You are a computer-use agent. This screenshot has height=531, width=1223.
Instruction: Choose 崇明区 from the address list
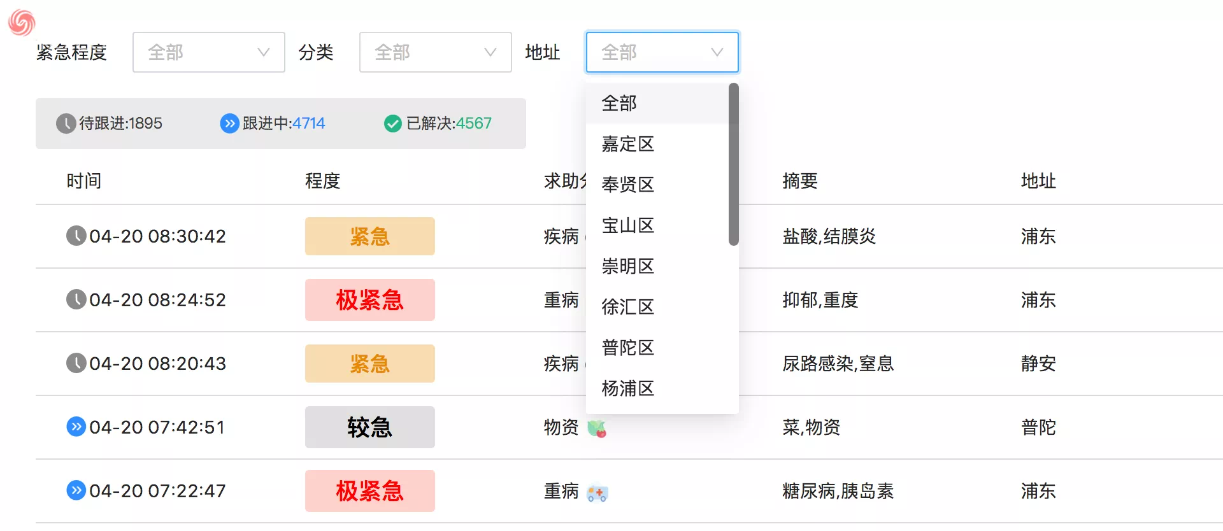[x=657, y=266]
